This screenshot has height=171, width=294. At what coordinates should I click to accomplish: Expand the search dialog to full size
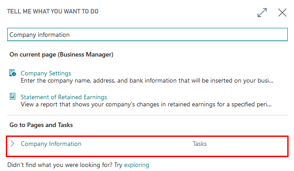(262, 13)
